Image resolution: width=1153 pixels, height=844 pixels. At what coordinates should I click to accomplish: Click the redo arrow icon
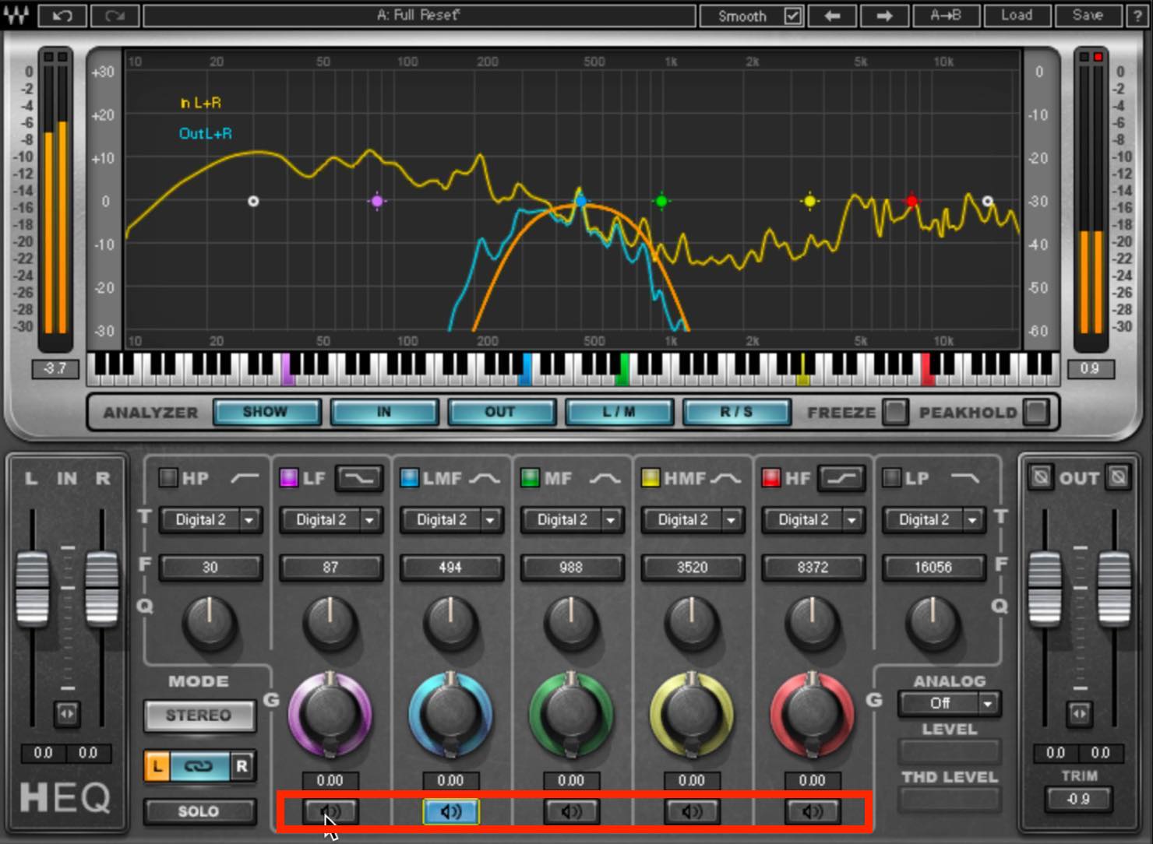[115, 16]
